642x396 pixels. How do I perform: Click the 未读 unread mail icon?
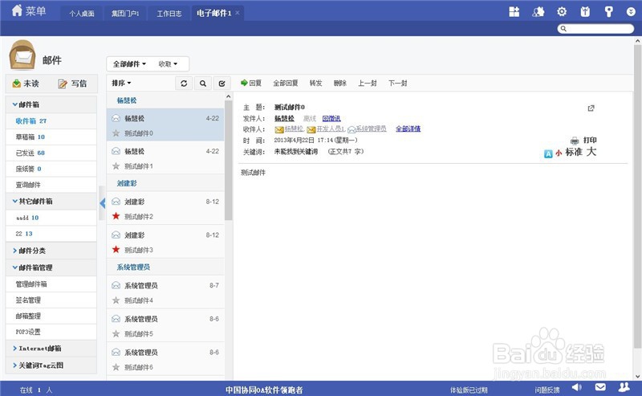(x=16, y=84)
